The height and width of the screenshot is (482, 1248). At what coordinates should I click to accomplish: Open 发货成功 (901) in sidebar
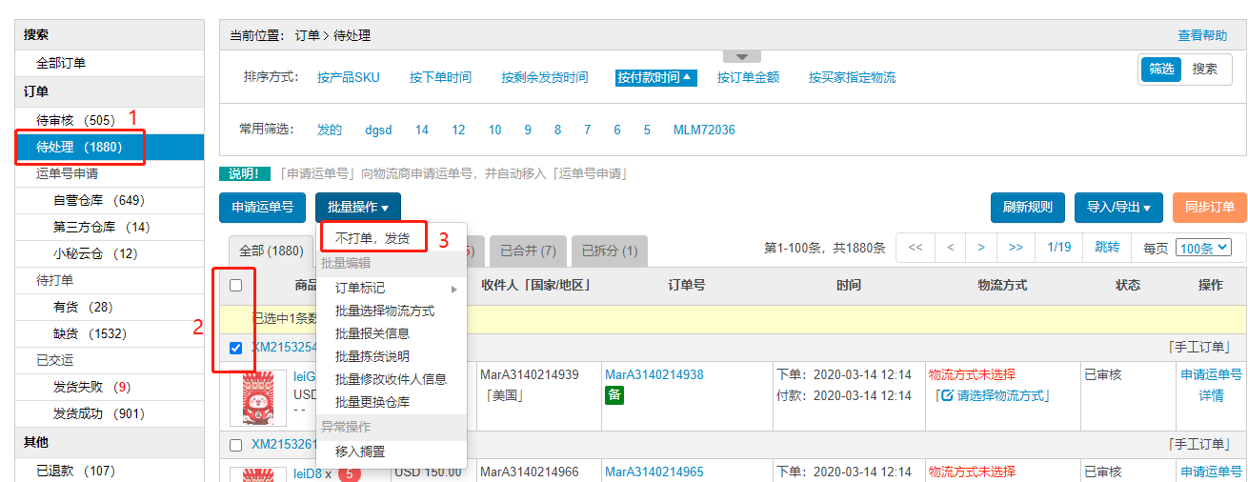pyautogui.click(x=110, y=413)
